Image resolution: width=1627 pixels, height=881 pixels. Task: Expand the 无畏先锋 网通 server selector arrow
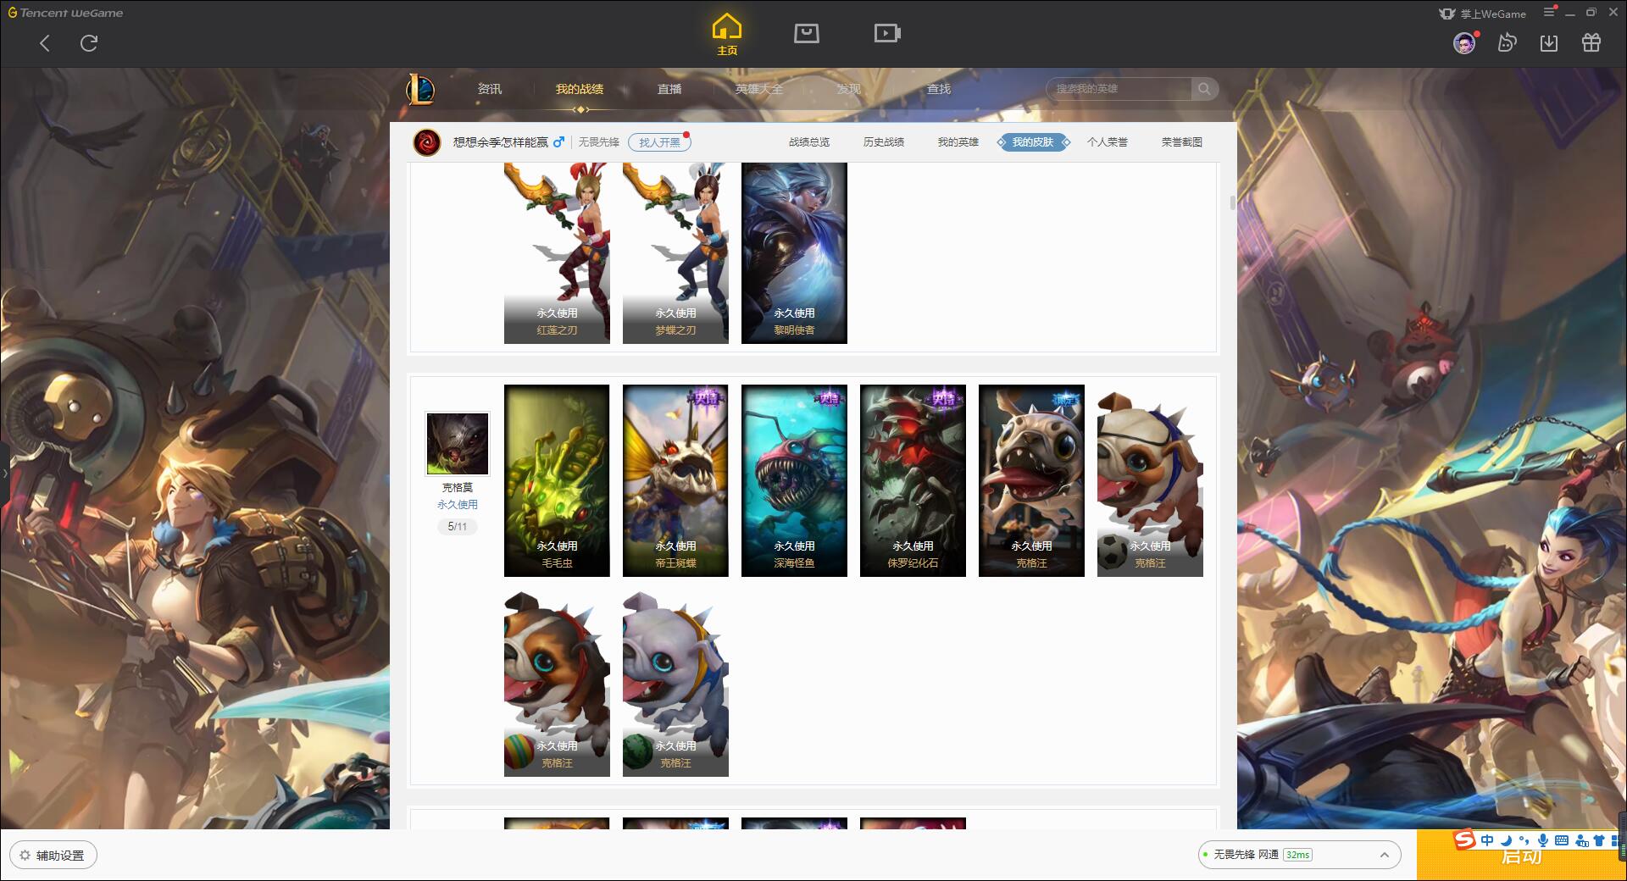pyautogui.click(x=1385, y=855)
